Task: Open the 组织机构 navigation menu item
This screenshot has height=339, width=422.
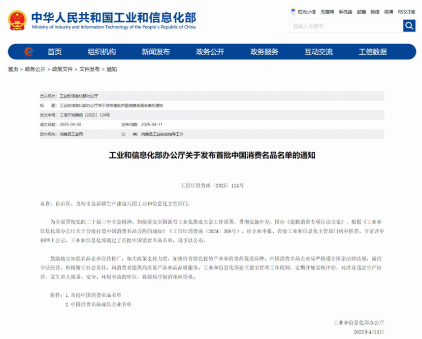Action: pos(102,52)
